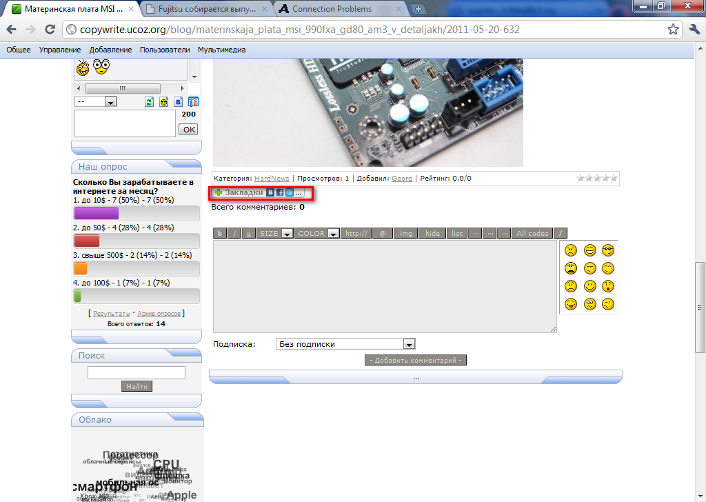The height and width of the screenshot is (502, 706).
Task: Insert the big-eyed smiley in mini-chat
Action: point(101,67)
